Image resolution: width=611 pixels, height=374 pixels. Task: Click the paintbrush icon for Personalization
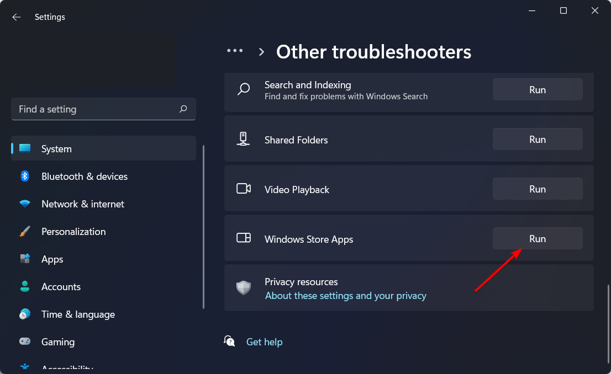tap(25, 231)
